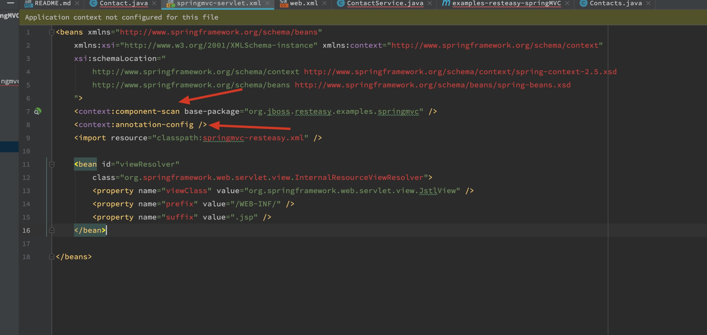Close the README.md tab

77,3
